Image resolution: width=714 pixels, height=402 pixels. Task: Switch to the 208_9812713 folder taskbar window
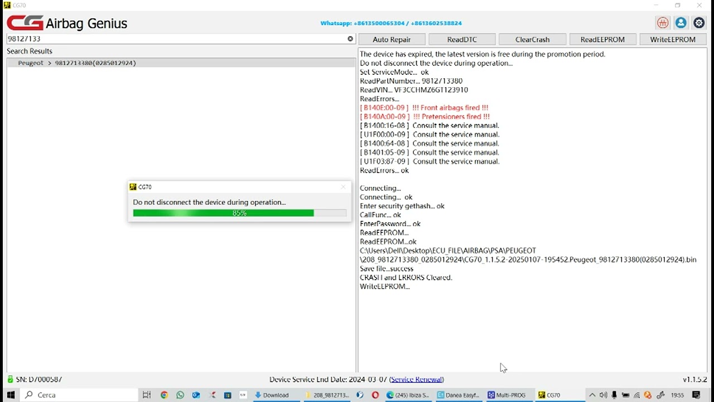click(x=326, y=395)
